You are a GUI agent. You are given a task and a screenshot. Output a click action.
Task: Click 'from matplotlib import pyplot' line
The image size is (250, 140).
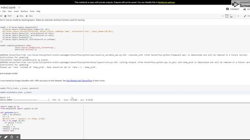point(19,108)
